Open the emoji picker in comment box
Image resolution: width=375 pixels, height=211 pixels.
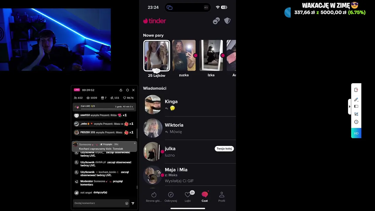tap(127, 203)
